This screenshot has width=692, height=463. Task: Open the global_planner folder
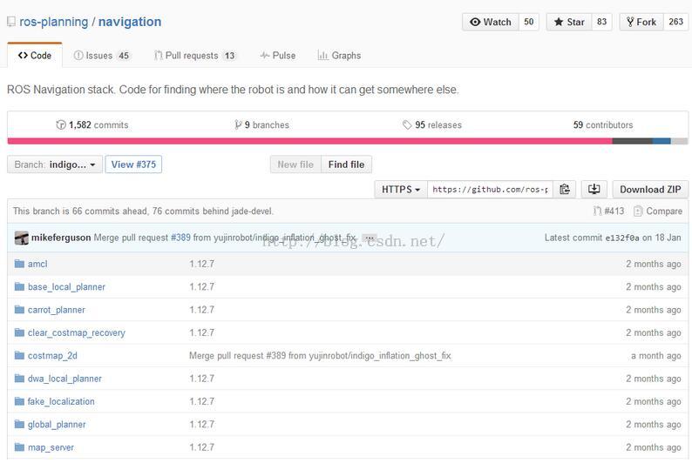coord(57,424)
